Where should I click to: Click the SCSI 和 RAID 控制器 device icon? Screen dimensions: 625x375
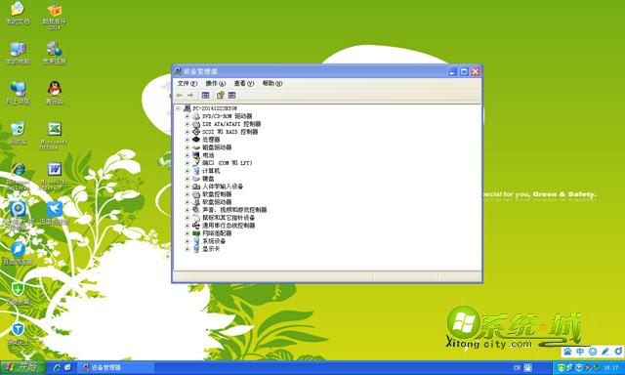pyautogui.click(x=196, y=132)
